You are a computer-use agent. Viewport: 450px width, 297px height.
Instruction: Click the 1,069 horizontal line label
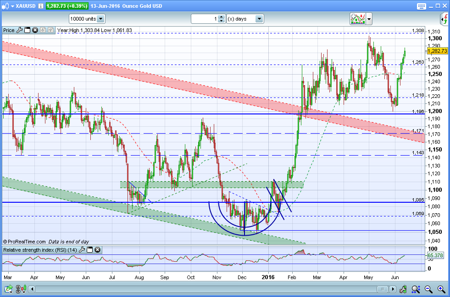pyautogui.click(x=418, y=213)
